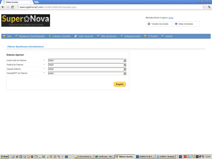The image size is (212, 159).
Task: Open the Müşteriye Özel Eklentiler menu
Action: 30,36
